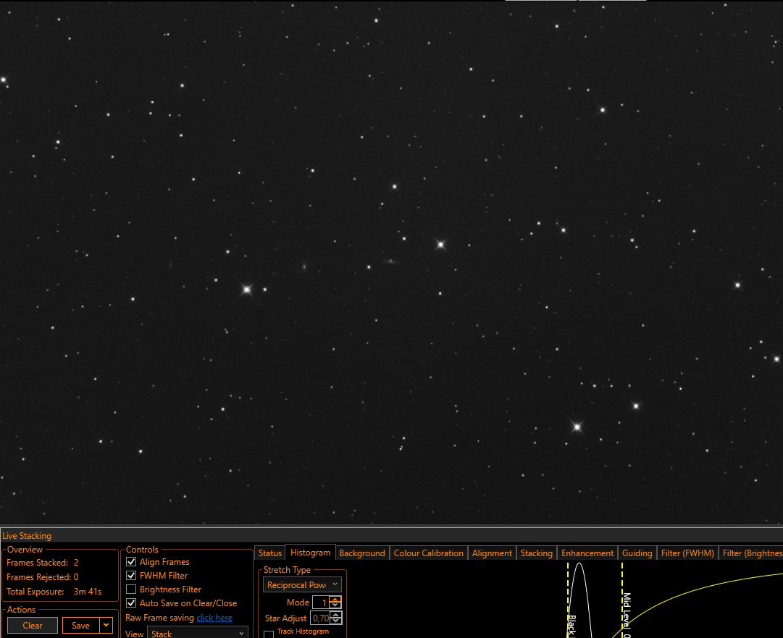Decrease the Mode value with the down arrow
The height and width of the screenshot is (638, 783).
(x=336, y=605)
